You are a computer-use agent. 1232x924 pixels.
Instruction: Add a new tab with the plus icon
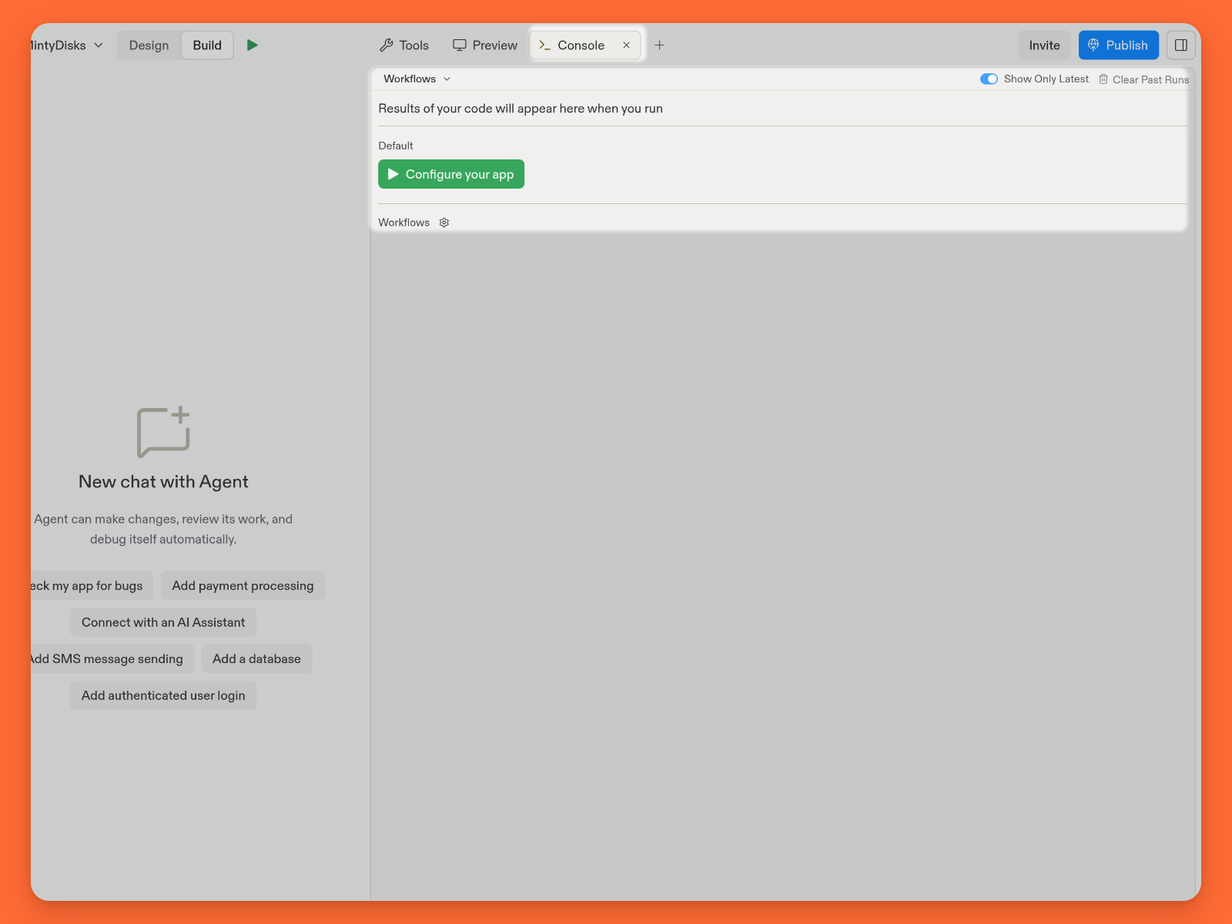(x=660, y=45)
